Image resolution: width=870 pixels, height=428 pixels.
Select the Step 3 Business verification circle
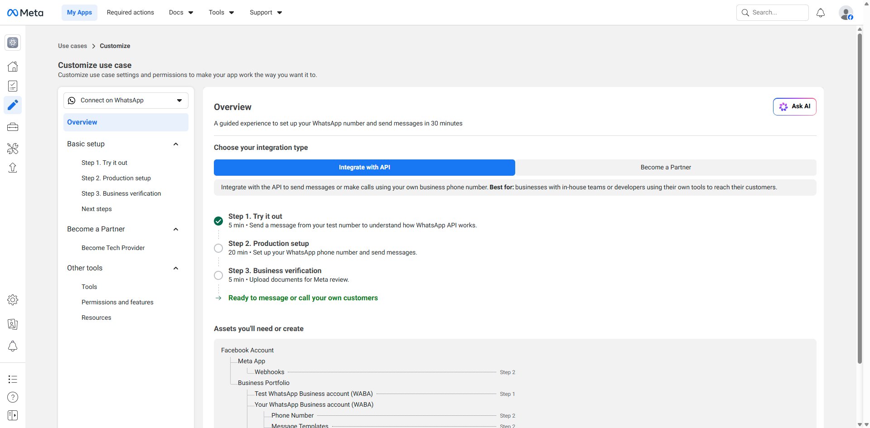(x=218, y=275)
